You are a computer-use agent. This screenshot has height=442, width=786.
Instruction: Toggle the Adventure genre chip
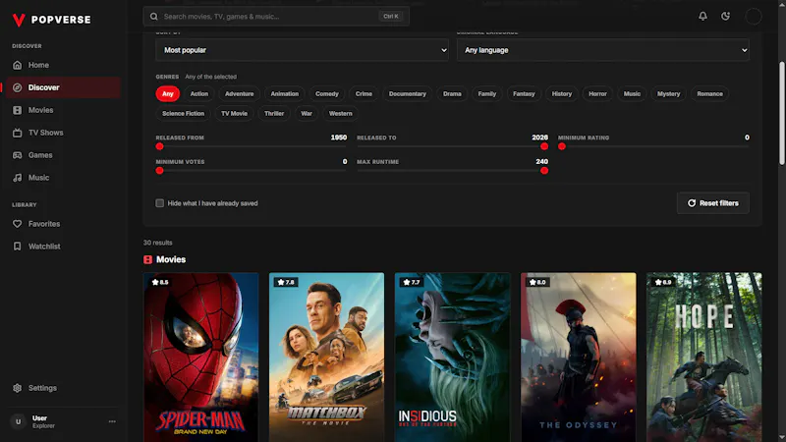[x=239, y=93]
